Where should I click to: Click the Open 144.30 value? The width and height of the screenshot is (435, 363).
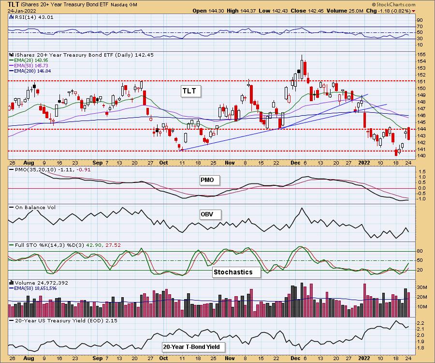pos(208,11)
